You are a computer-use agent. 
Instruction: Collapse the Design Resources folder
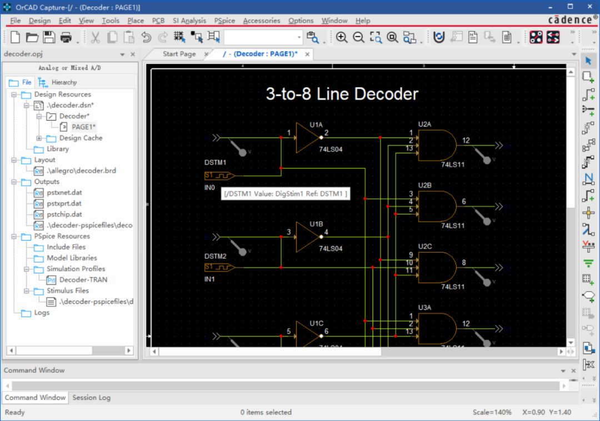[x=14, y=94]
